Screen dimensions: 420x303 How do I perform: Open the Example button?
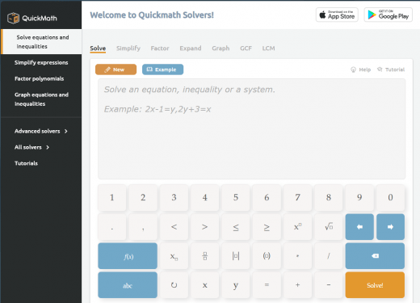pos(162,69)
